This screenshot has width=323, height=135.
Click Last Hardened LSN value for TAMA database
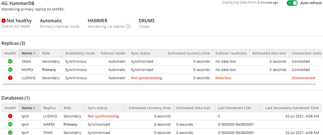pyautogui.click(x=236, y=132)
